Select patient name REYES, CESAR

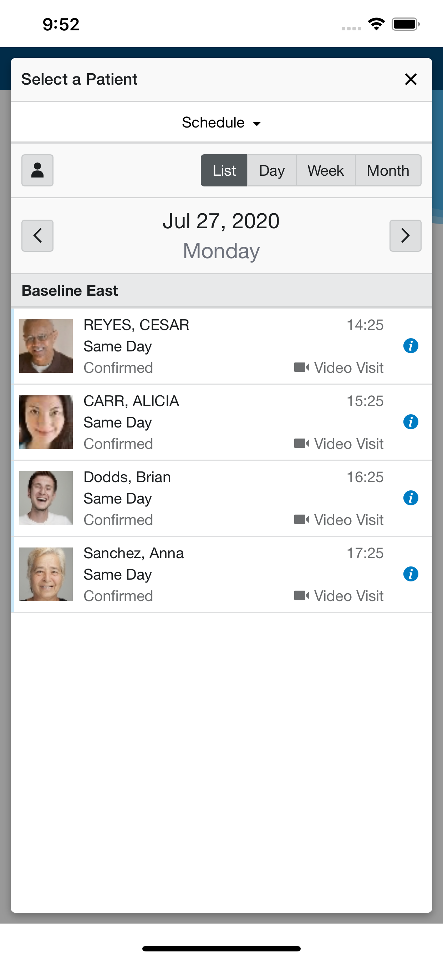coord(136,325)
